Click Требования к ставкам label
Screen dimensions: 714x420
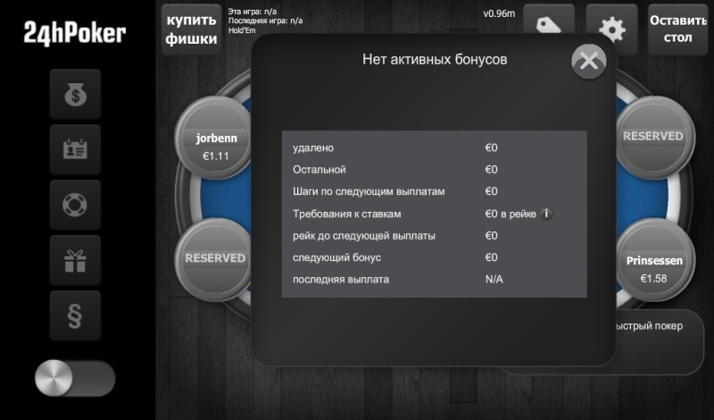[x=347, y=214]
